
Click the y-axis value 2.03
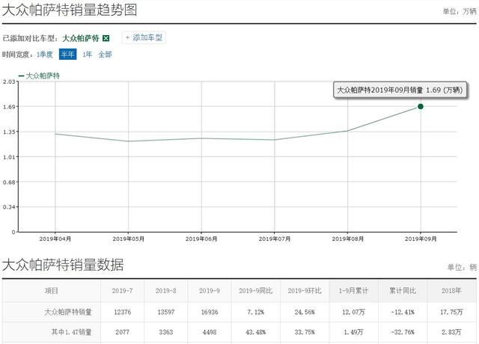click(9, 82)
